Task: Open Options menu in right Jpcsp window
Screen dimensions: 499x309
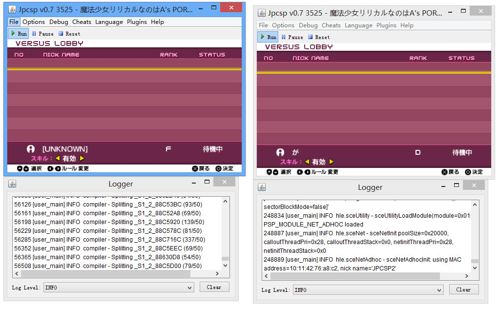Action: pyautogui.click(x=283, y=25)
